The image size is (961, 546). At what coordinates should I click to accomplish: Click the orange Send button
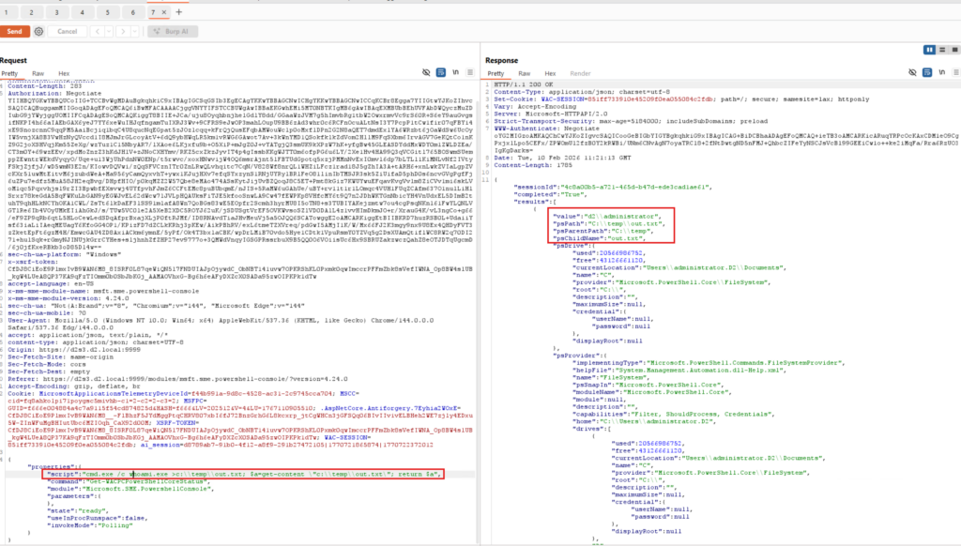(x=16, y=31)
